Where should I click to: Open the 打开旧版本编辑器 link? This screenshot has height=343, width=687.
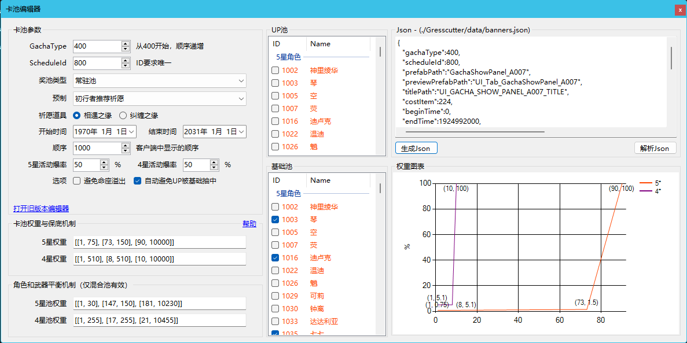tap(41, 209)
